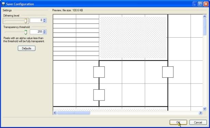The height and width of the screenshot is (128, 210).
Task: Click the Save Configuration title bar icon
Action: 3,4
